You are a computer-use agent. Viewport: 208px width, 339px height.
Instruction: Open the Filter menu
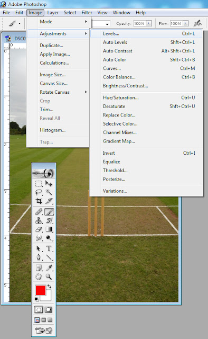click(87, 13)
